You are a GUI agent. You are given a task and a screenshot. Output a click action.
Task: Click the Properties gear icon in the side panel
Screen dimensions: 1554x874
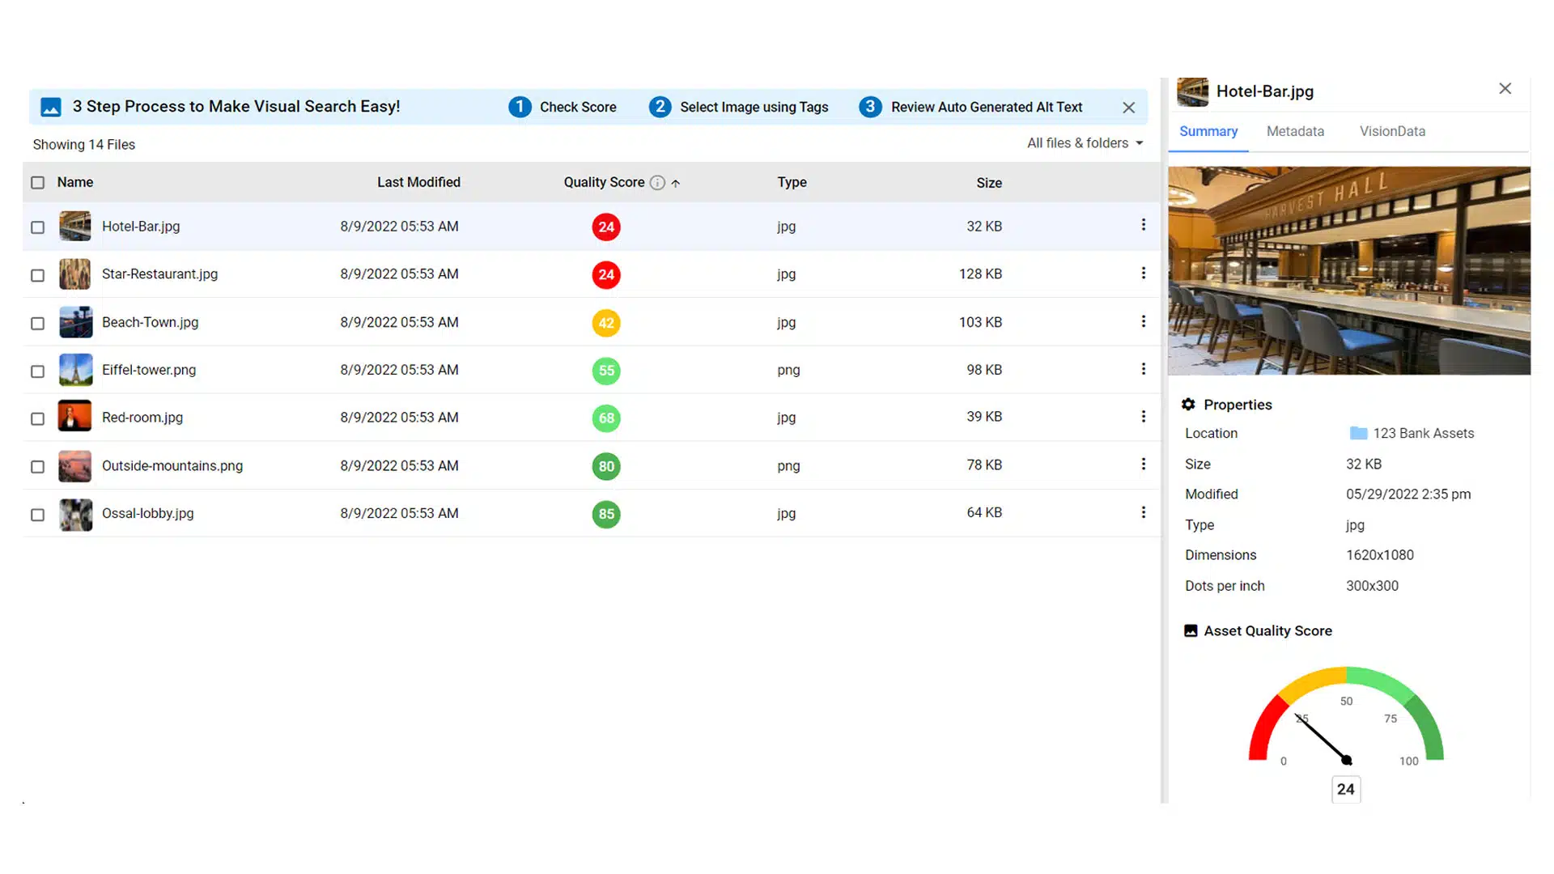point(1187,404)
